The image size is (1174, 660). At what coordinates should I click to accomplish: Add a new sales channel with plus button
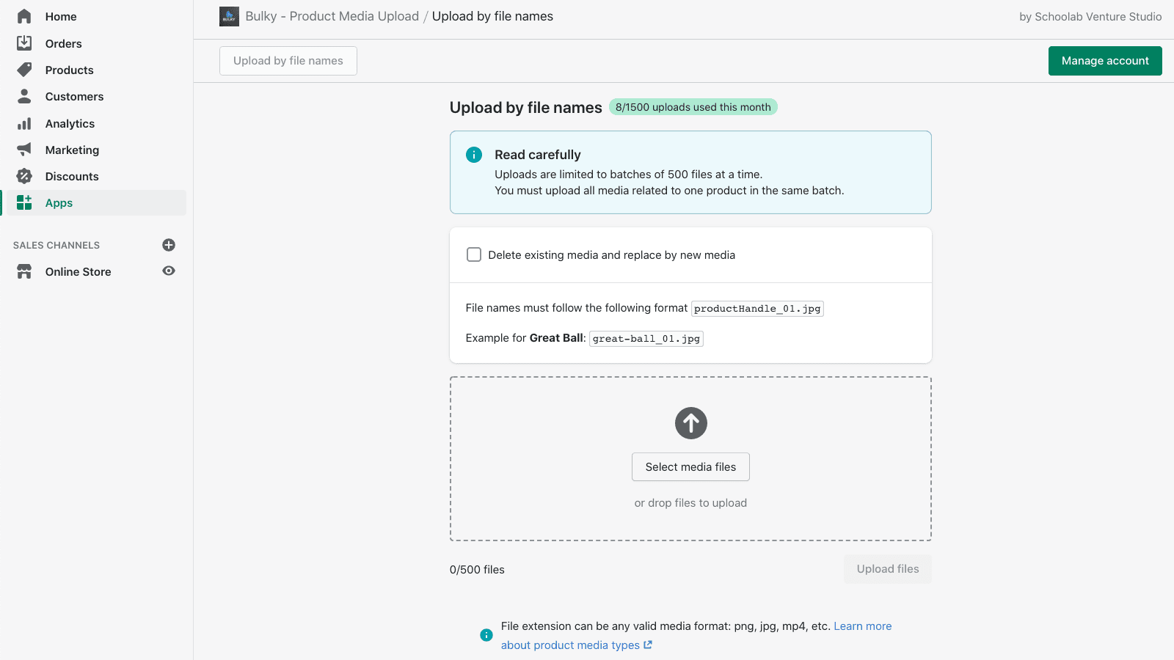coord(169,245)
